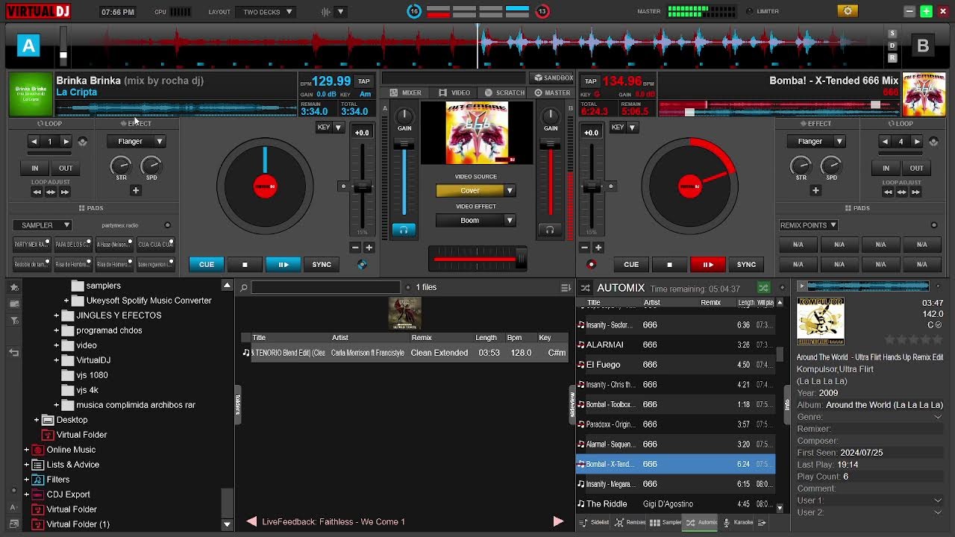Expand the Online Music node
This screenshot has width=955, height=537.
pos(27,450)
